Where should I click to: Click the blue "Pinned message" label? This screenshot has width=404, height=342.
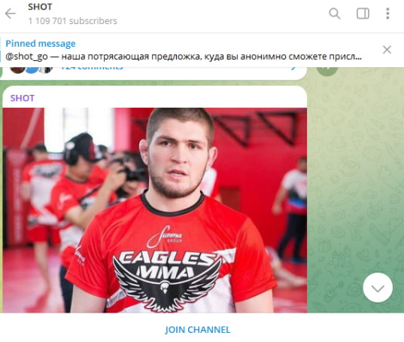tap(41, 44)
